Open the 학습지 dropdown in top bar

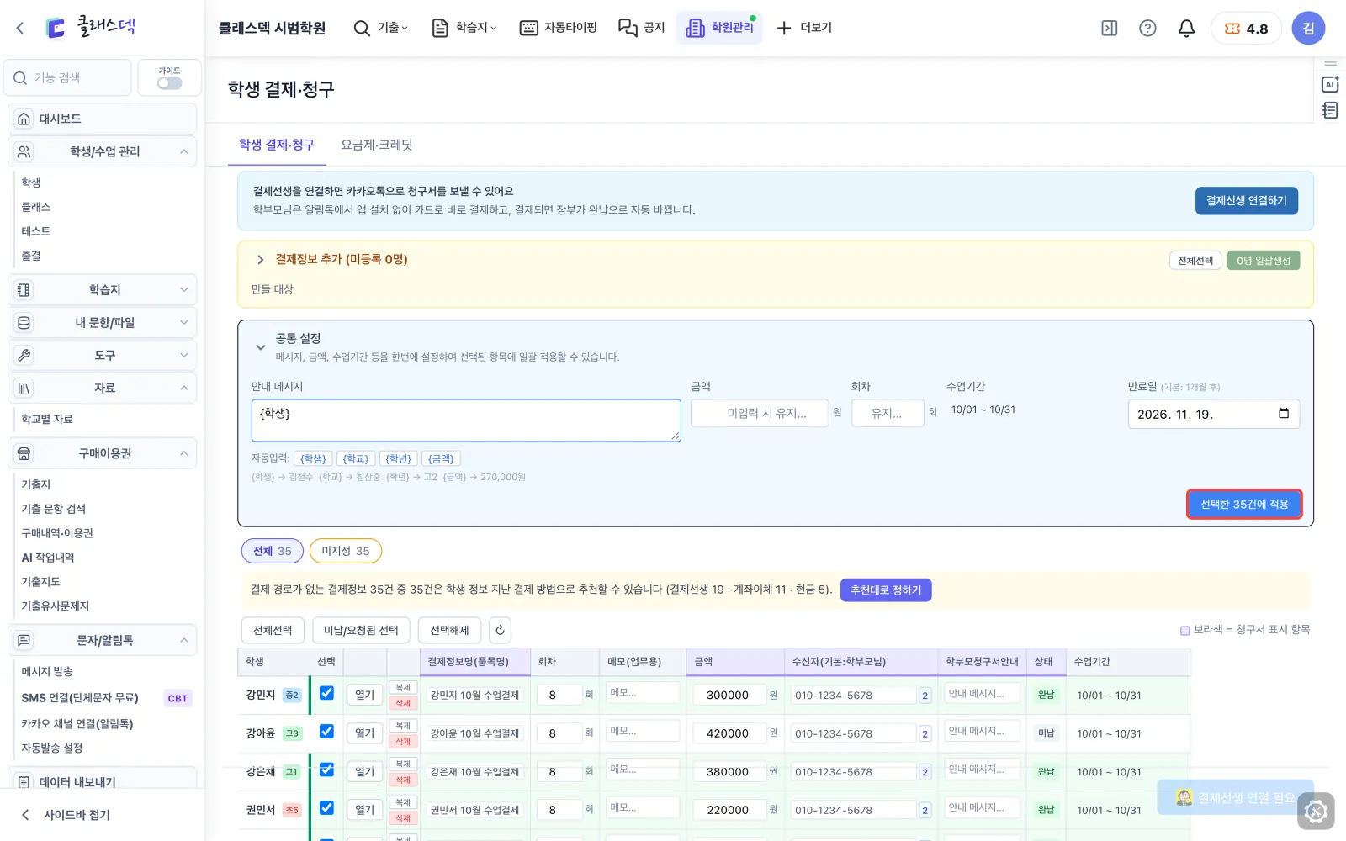tap(464, 28)
